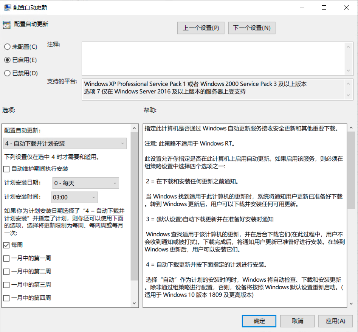Go to 上一个设置 policy

[201, 28]
